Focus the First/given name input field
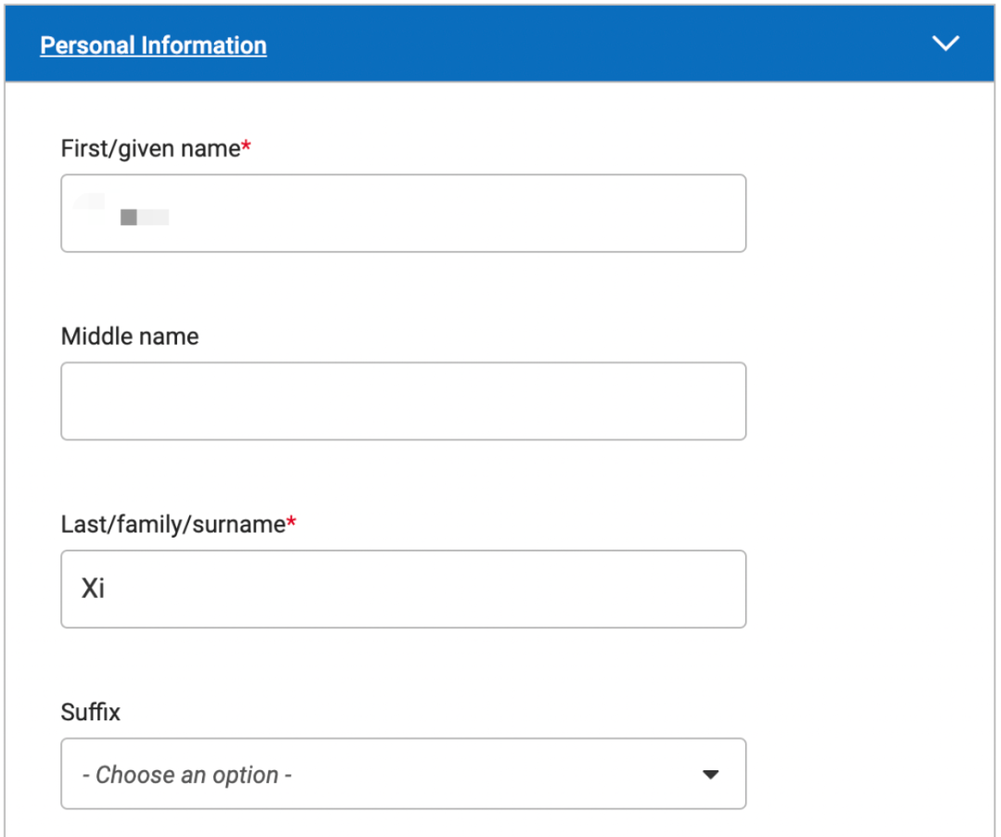 pos(403,213)
